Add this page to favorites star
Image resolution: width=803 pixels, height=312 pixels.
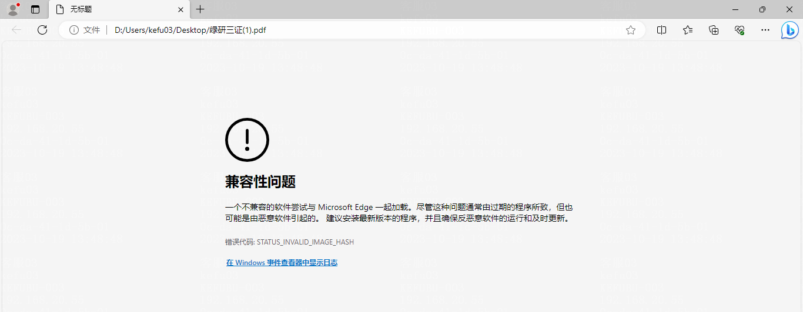[x=631, y=30]
